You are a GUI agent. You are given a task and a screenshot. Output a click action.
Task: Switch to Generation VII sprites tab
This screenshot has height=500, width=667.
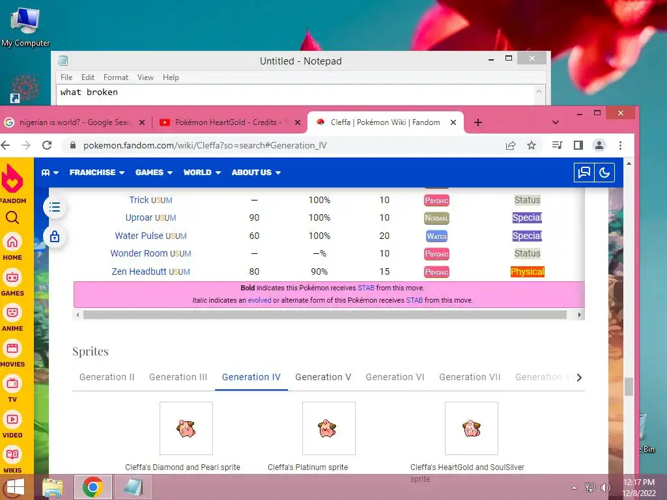470,377
